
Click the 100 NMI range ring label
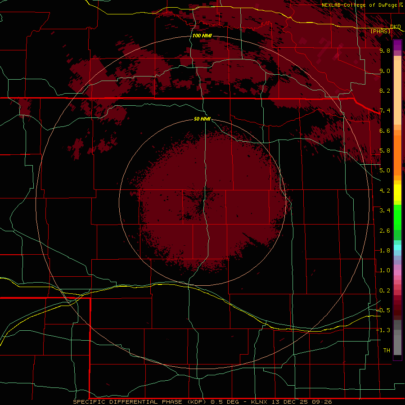click(202, 36)
